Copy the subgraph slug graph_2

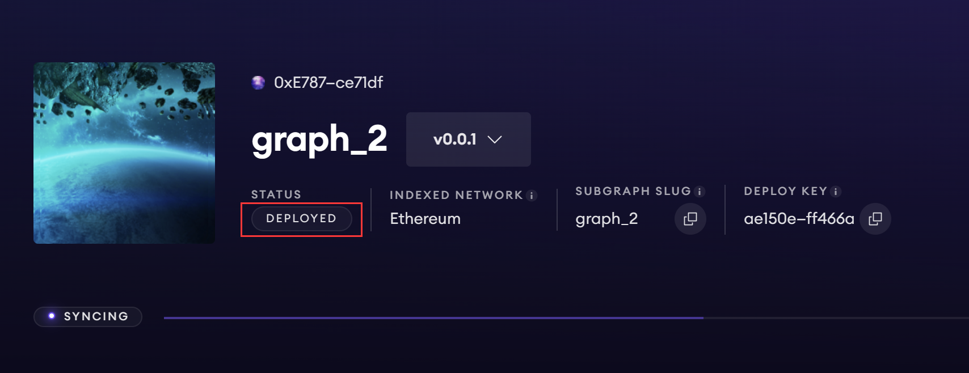(x=690, y=219)
